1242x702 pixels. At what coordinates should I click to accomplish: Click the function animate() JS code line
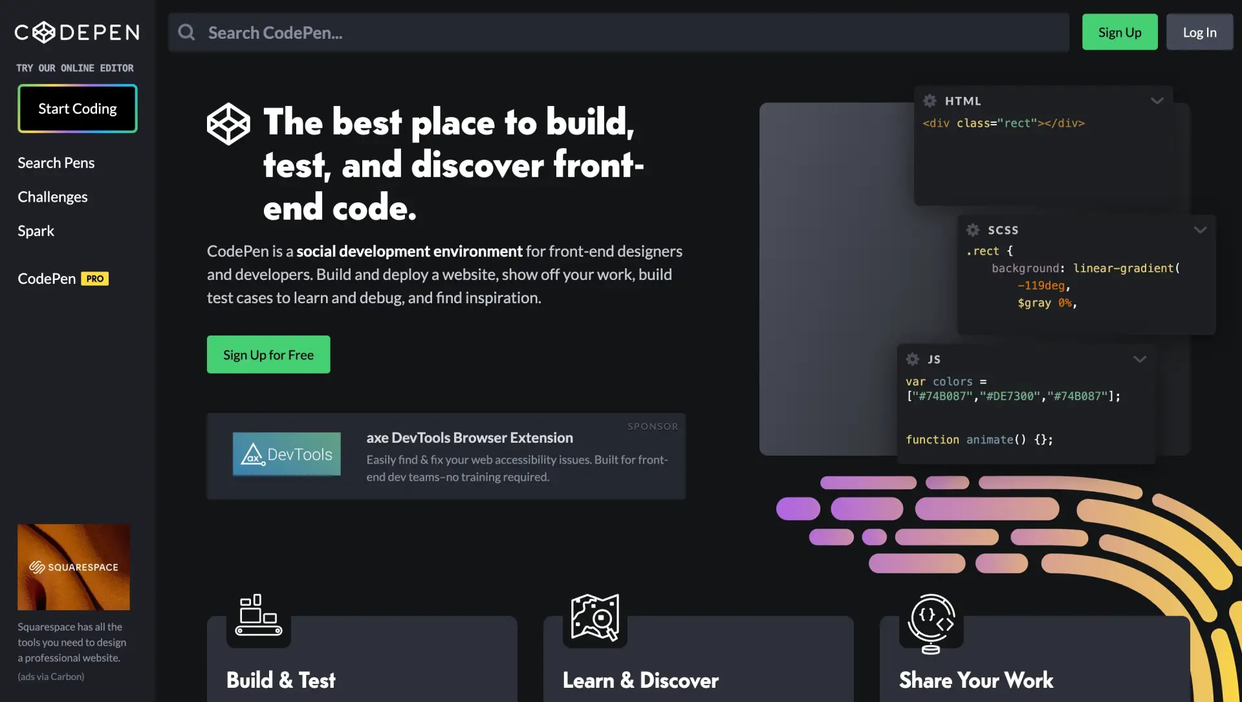click(x=979, y=440)
